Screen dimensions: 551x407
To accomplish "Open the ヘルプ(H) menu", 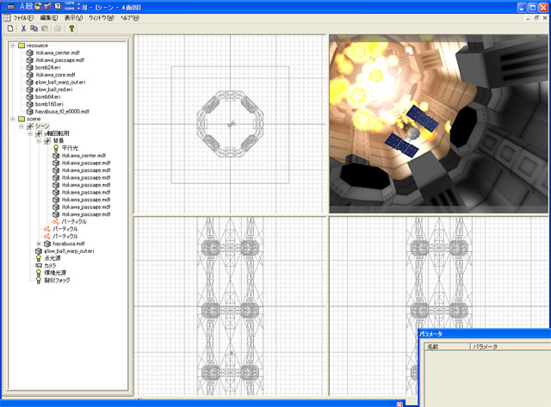I will (130, 17).
